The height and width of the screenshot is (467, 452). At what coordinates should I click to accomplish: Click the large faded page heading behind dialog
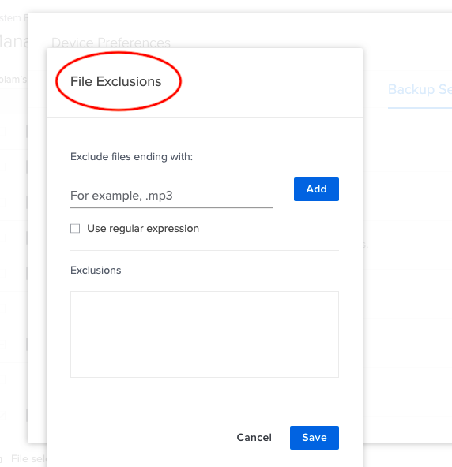[13, 41]
